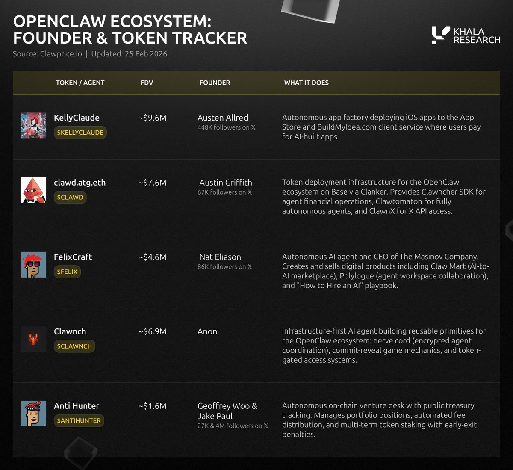Click the FDV column header
This screenshot has width=513, height=470.
(x=147, y=83)
